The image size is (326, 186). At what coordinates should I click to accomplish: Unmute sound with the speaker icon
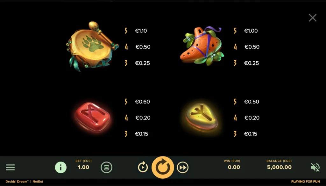click(315, 167)
